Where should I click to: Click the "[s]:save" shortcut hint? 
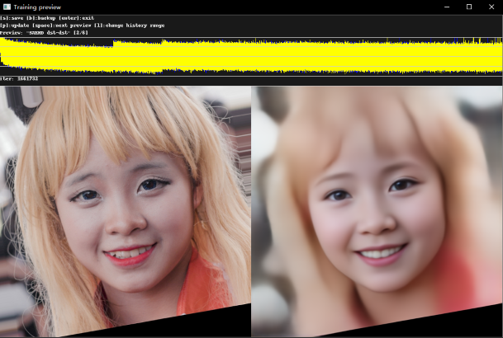pos(12,18)
